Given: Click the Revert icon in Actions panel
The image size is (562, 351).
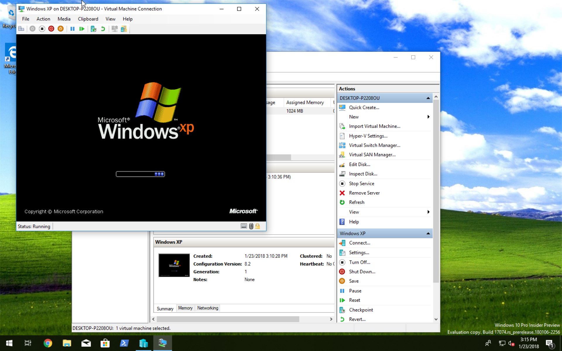Looking at the screenshot, I should pyautogui.click(x=342, y=319).
